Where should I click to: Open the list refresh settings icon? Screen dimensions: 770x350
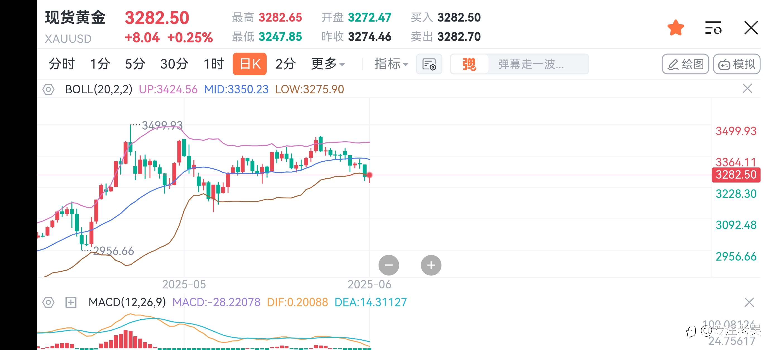point(713,28)
